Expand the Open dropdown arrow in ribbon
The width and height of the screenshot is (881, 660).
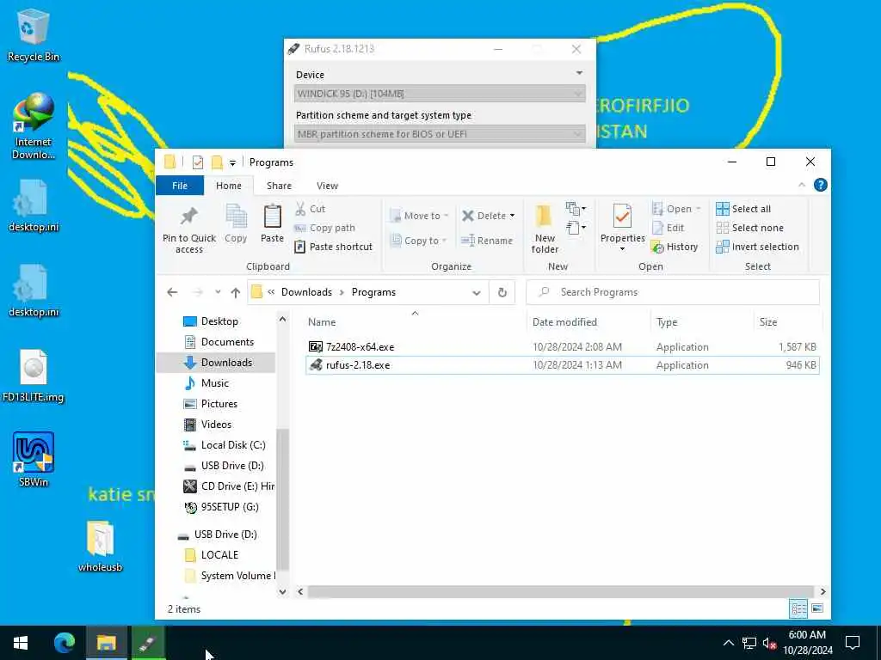pyautogui.click(x=699, y=209)
